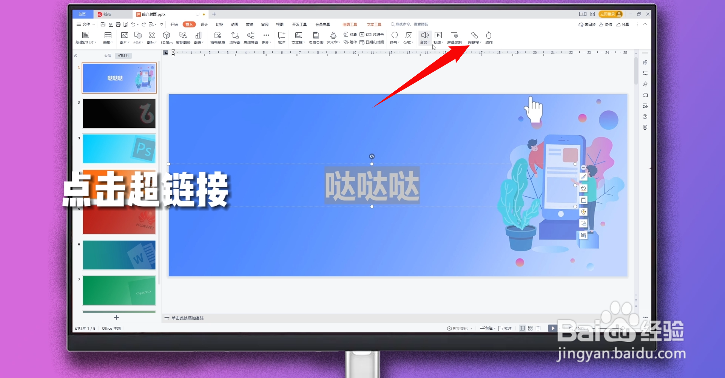725x378 pixels.
Task: Insert Slide Number (幻灯片编号)
Action: 372,34
